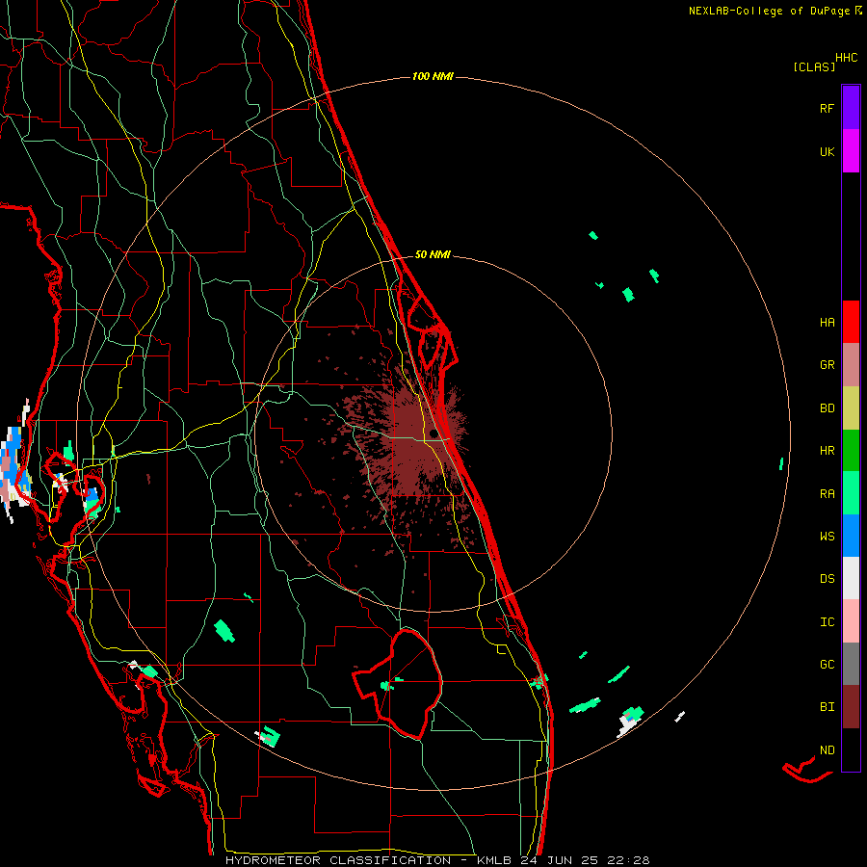The image size is (867, 867).
Task: Click the HR legend label
Action: click(827, 451)
